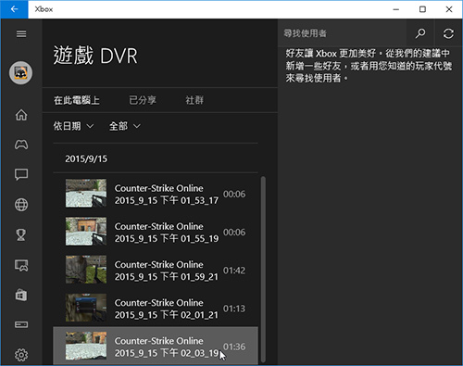Open the user profile avatar
This screenshot has width=463, height=366.
20,72
